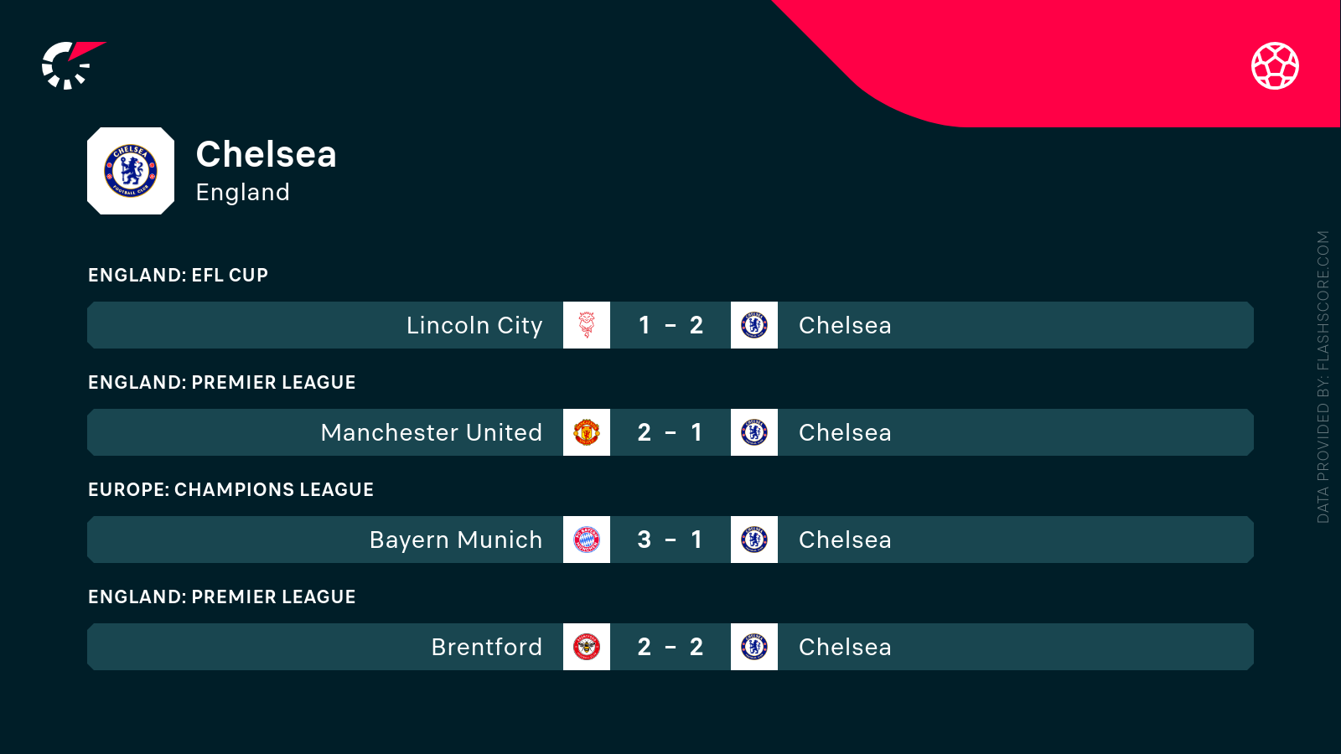Click the 3 - 1 Bayern Munich score
The image size is (1341, 754).
click(x=670, y=540)
